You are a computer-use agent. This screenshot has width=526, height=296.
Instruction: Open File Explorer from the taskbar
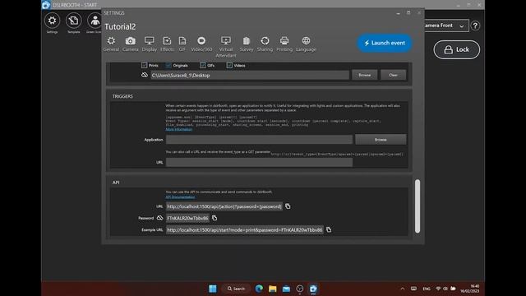[272, 289]
